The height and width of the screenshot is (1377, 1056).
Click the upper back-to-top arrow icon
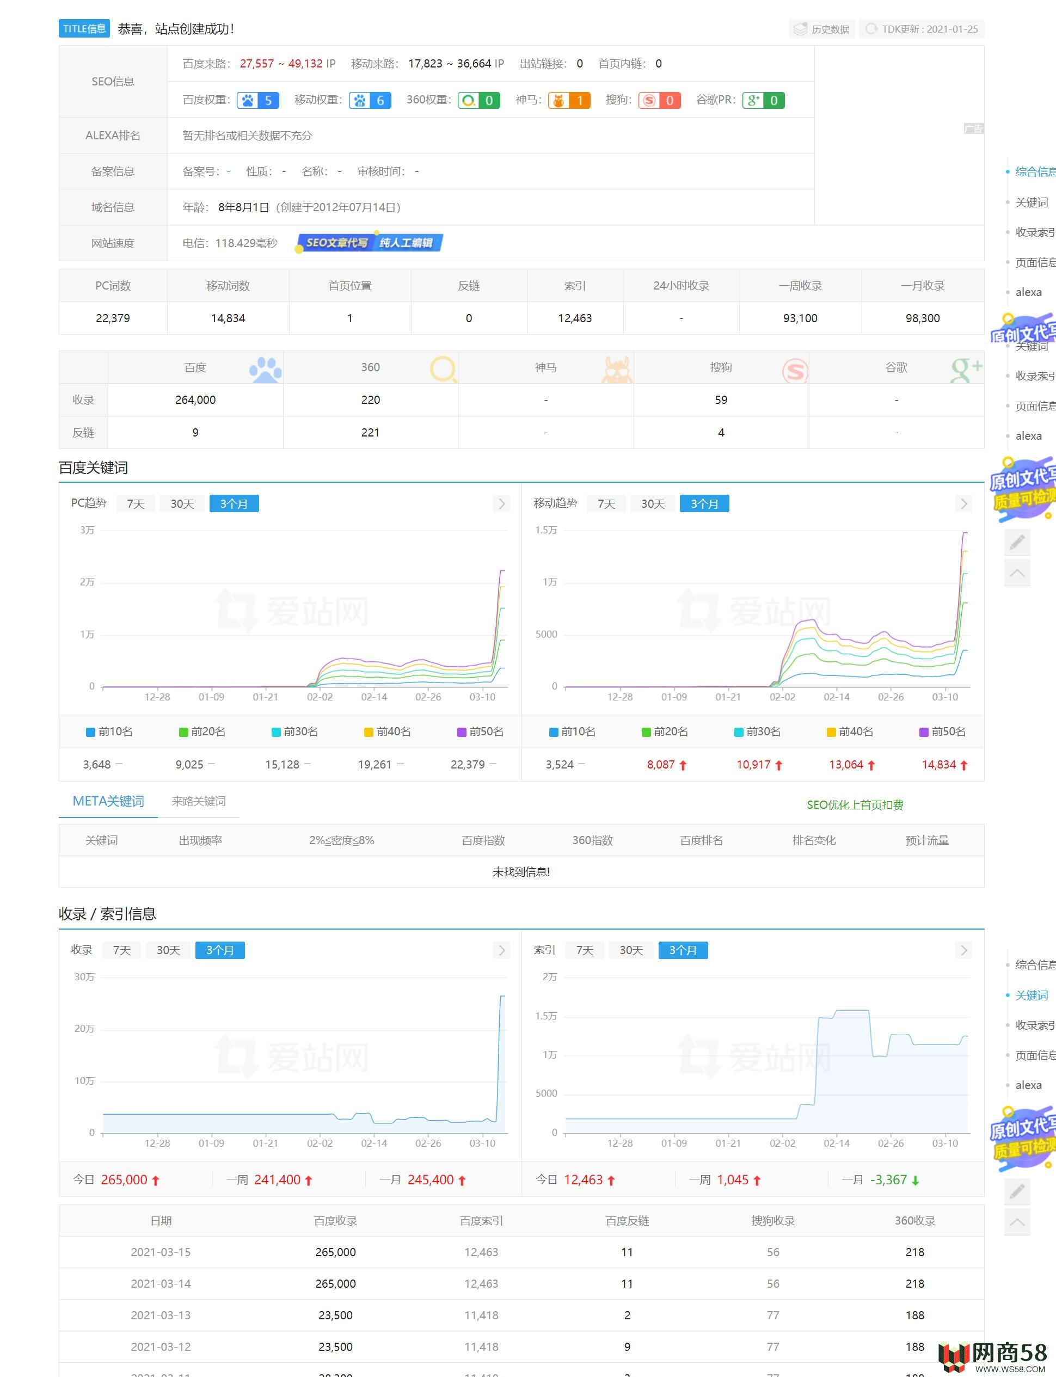pyautogui.click(x=1017, y=573)
